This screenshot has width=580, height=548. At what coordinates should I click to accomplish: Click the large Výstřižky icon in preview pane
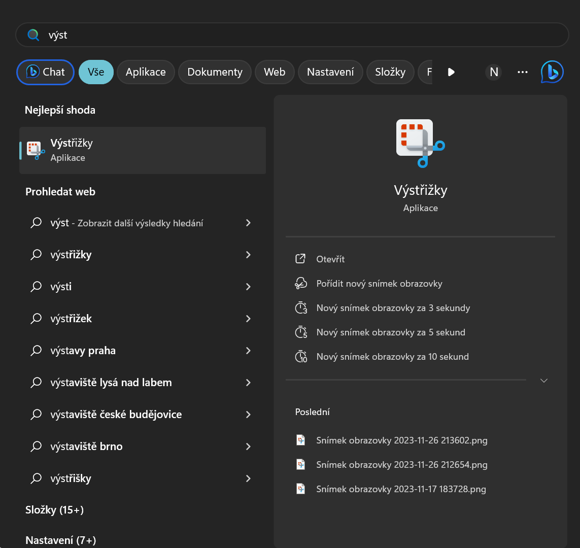coord(420,143)
